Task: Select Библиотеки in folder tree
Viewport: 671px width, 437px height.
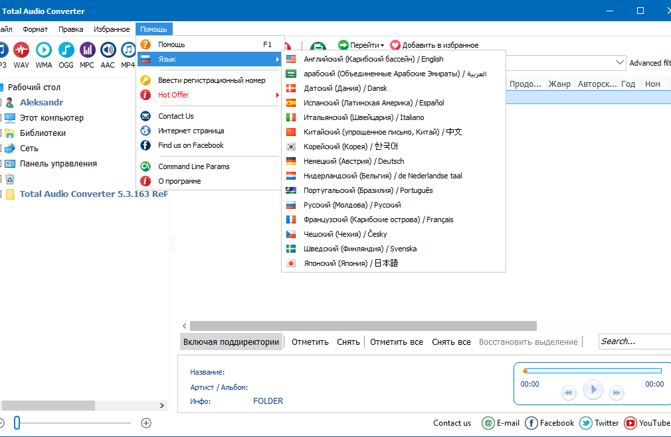Action: pyautogui.click(x=43, y=133)
